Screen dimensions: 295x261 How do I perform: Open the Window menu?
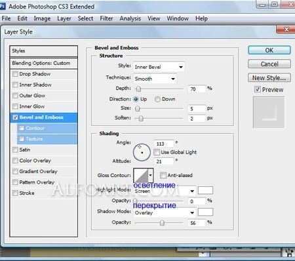[x=178, y=18]
